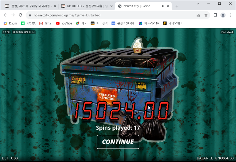
Task: Click the BET €80 display
Action: tap(10, 158)
